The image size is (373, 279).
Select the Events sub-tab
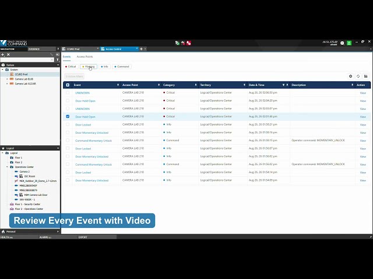[x=66, y=57]
